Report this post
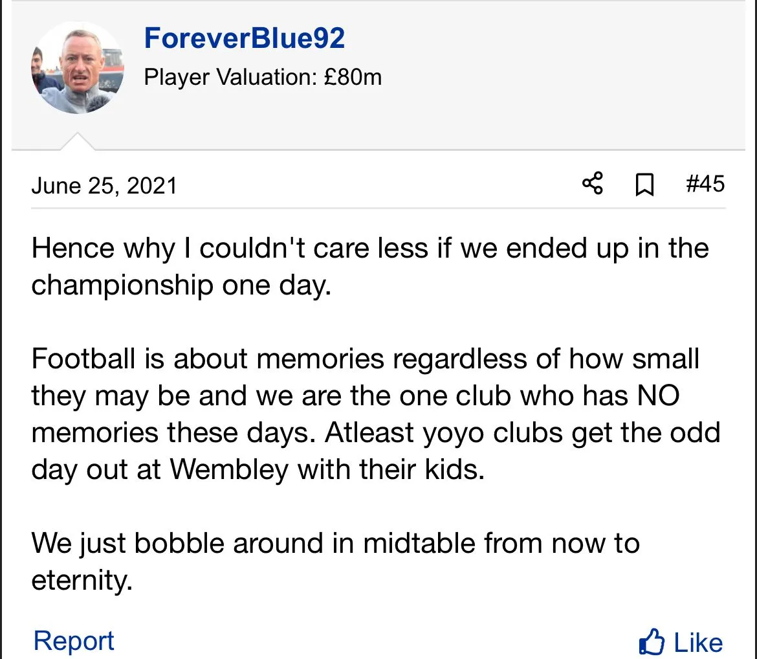 click(74, 641)
